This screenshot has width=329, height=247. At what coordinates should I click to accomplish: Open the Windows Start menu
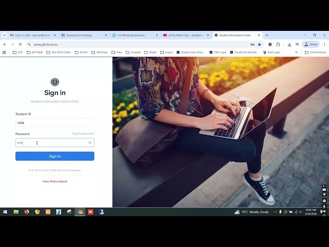[5, 212]
